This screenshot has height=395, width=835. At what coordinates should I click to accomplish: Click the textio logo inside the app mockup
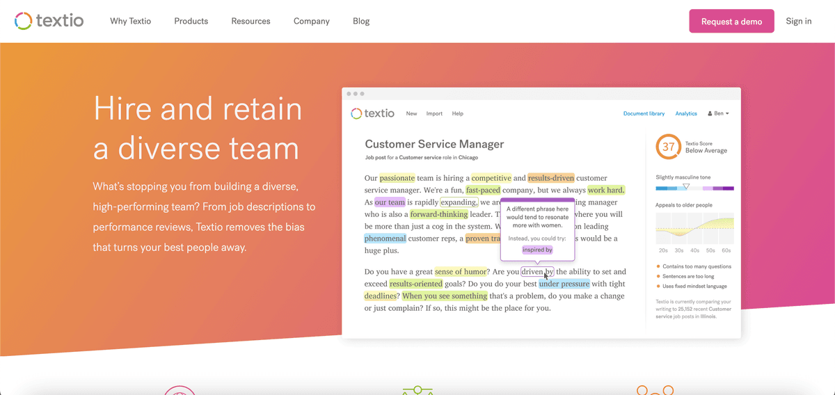374,113
